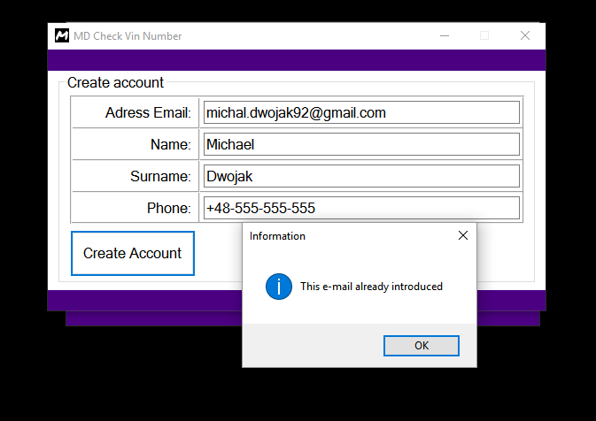Click the Phone number input field

point(361,208)
